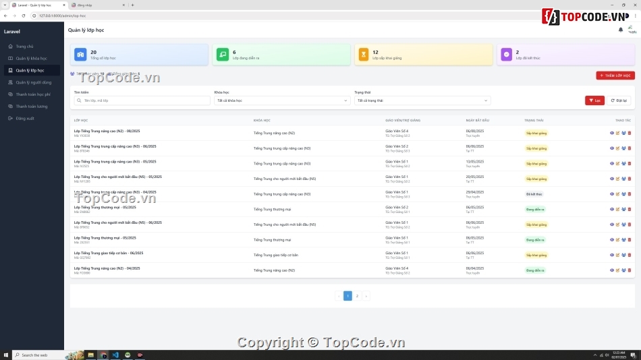Click pagination page 1
641x360 pixels.
[x=347, y=296]
